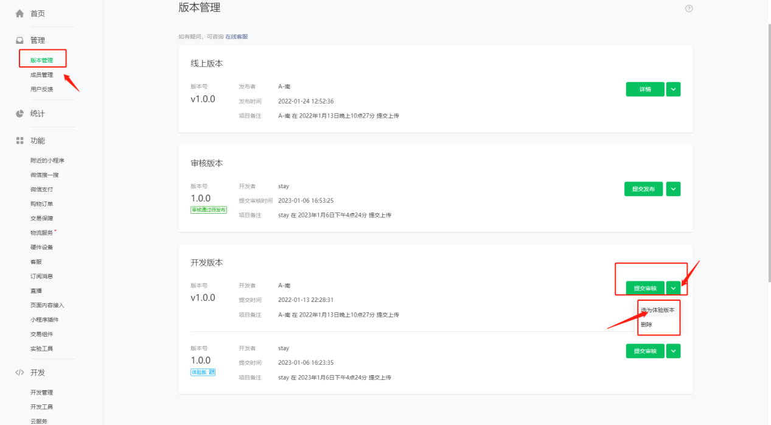
Task: Click the 详情 button for online version
Action: point(645,90)
